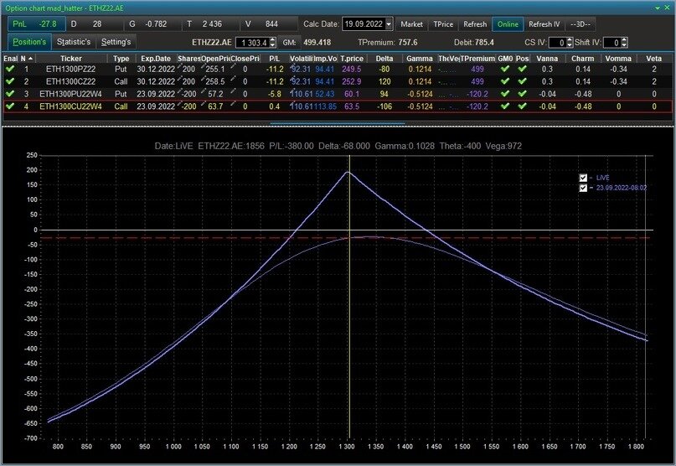Click the GM: button
Screen dimensions: 676x466
point(289,42)
